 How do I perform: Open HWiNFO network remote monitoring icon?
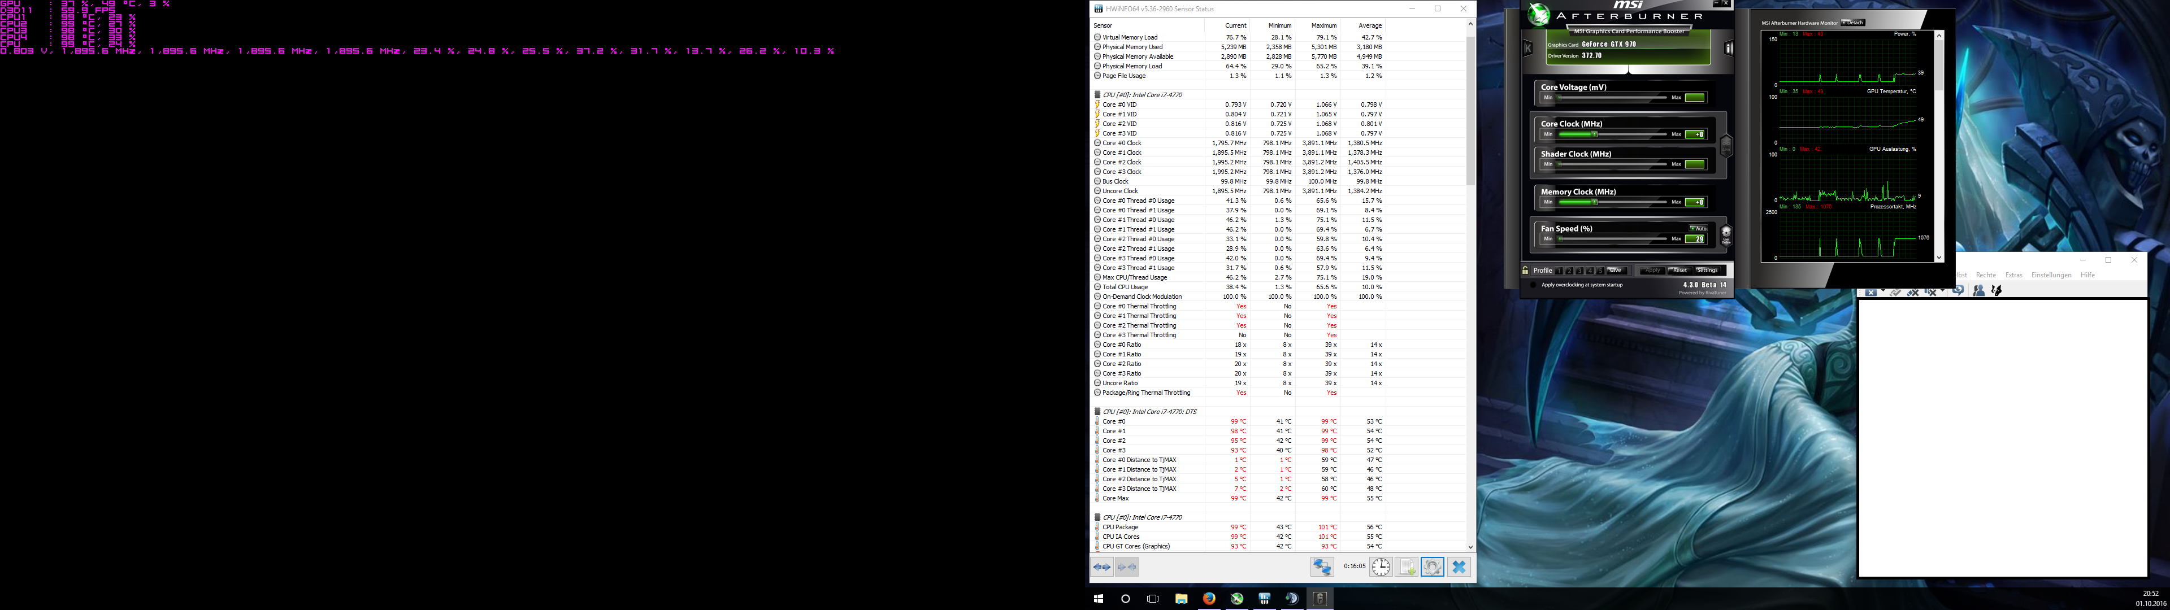tap(1322, 567)
